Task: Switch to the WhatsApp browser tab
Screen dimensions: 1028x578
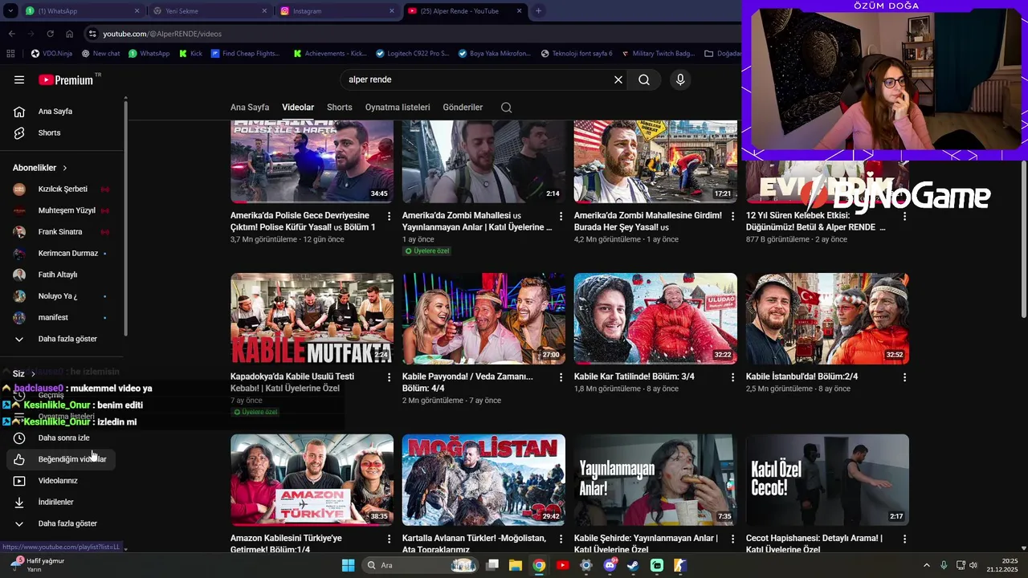Action: [x=80, y=11]
